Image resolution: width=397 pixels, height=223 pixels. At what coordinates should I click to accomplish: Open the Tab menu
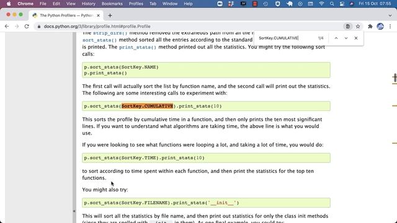pyautogui.click(x=153, y=4)
